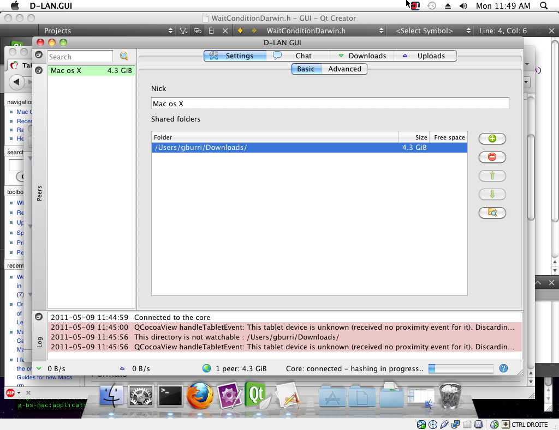Switch to the Uploads tab
Viewport: 559px width, 430px height.
click(425, 56)
